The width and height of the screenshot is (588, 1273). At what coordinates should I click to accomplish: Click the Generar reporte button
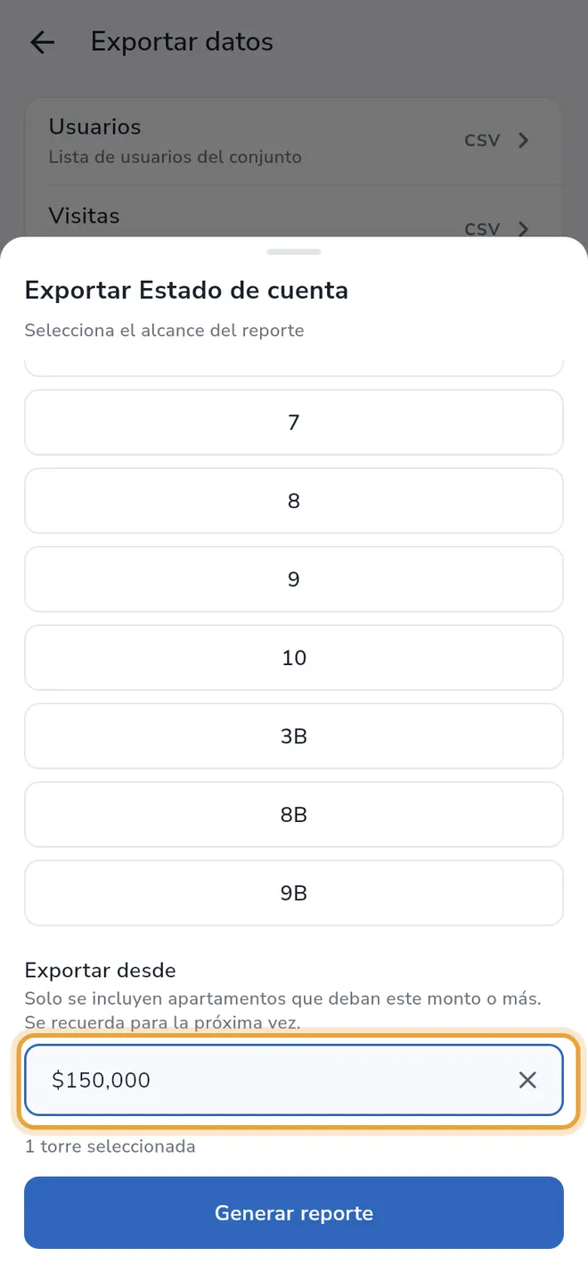tap(294, 1212)
